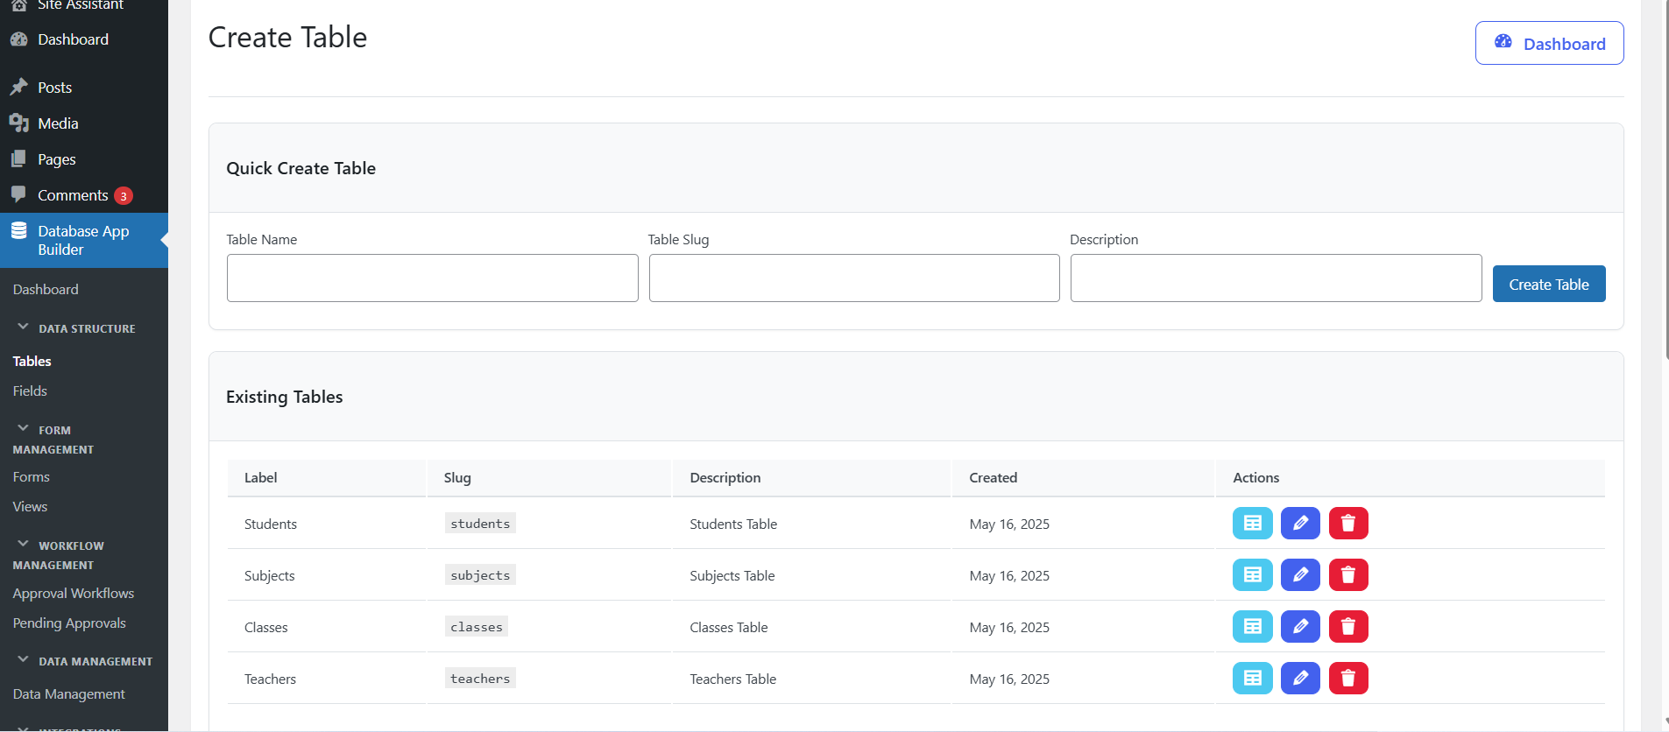The height and width of the screenshot is (732, 1669).
Task: Navigate to Forms
Action: pyautogui.click(x=32, y=476)
